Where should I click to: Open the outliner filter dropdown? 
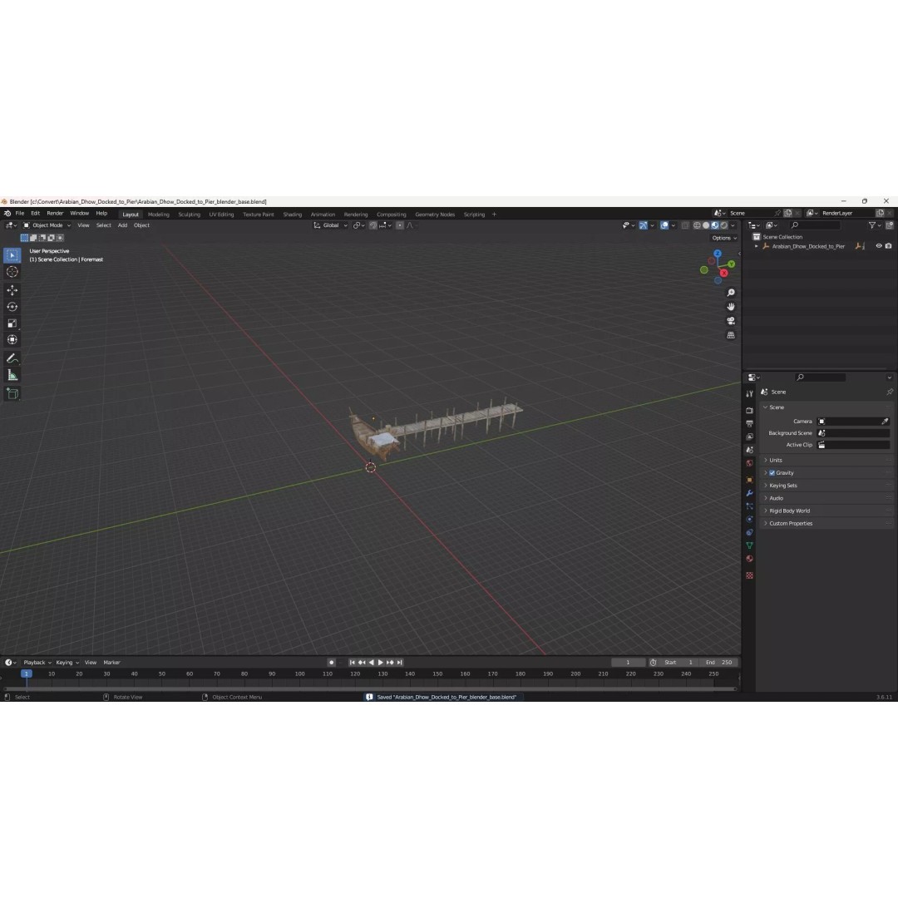click(x=875, y=225)
